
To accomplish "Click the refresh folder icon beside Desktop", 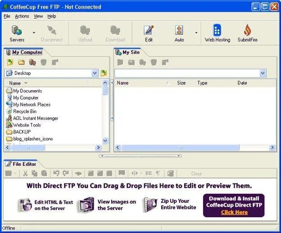I will tap(104, 73).
